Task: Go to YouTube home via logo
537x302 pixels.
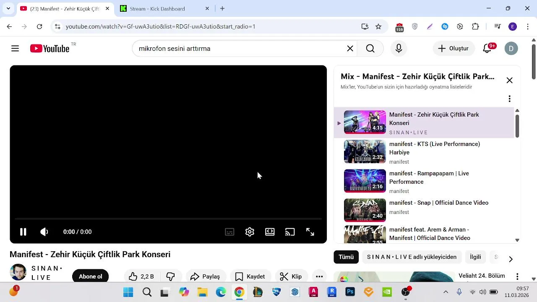Action: [x=50, y=49]
